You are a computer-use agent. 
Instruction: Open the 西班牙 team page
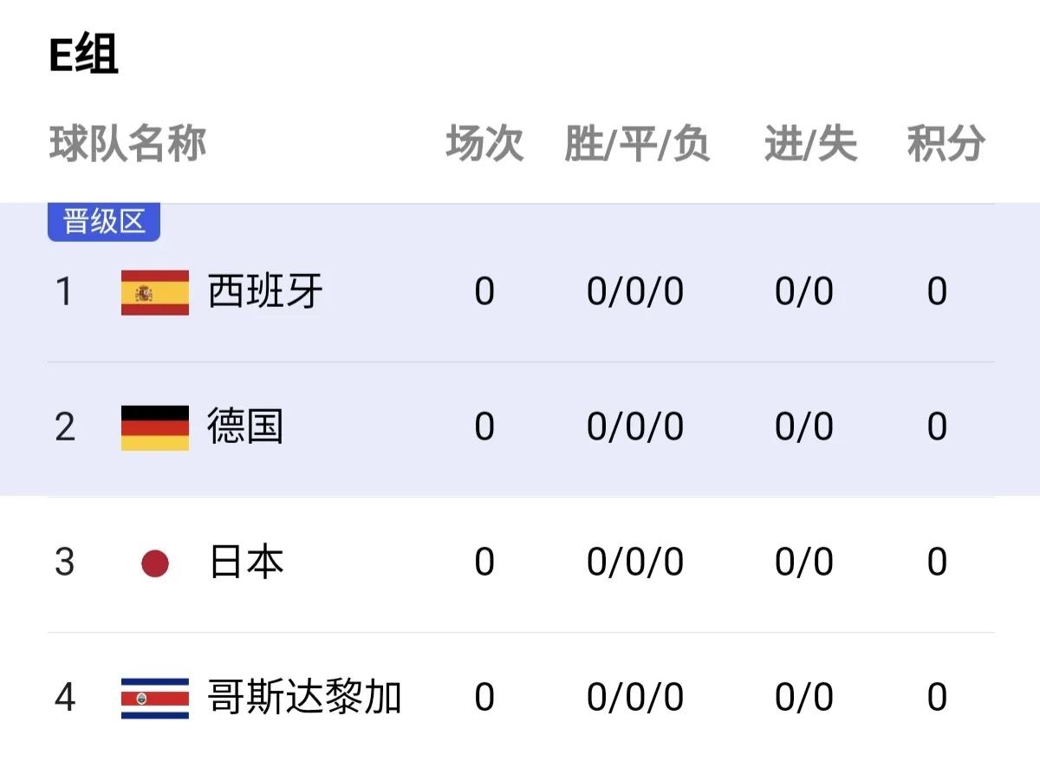coord(263,293)
